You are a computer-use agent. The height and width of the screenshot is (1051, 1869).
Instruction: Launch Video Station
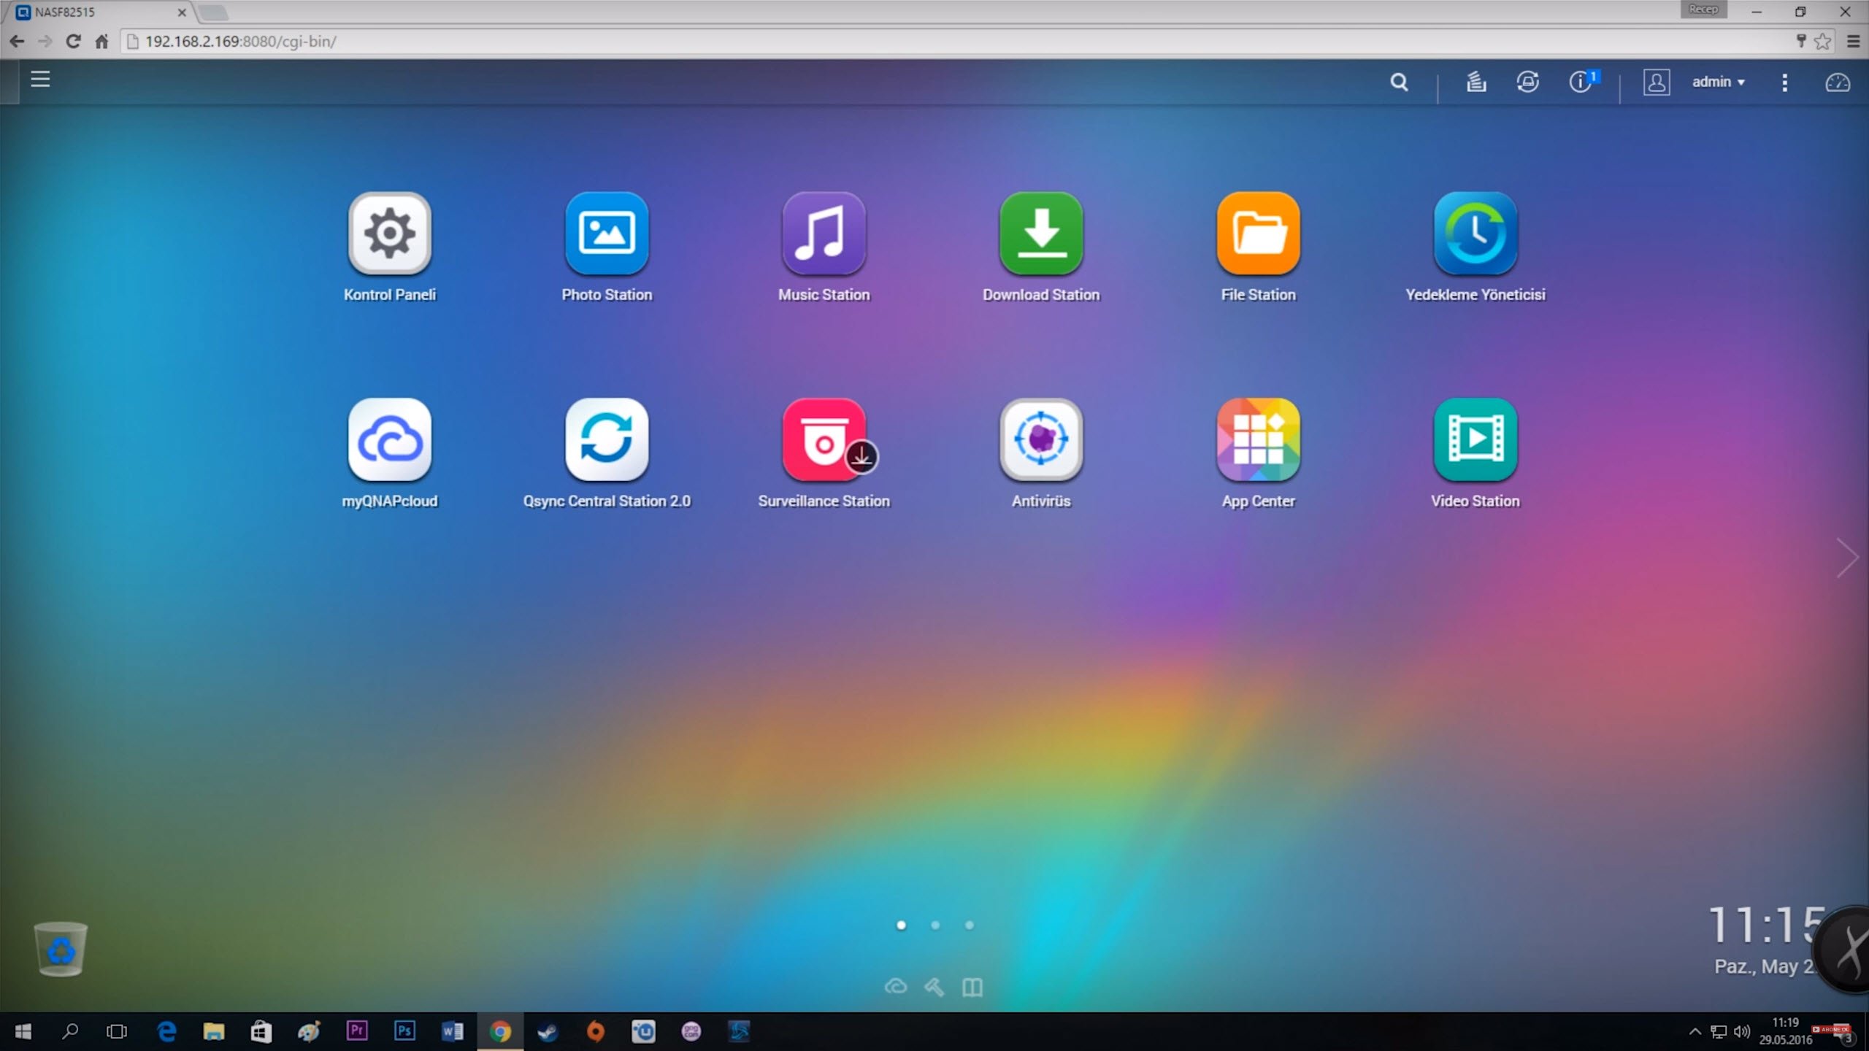[1475, 439]
